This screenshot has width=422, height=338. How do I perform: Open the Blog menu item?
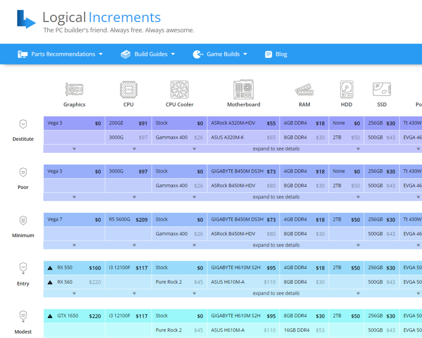click(x=276, y=54)
